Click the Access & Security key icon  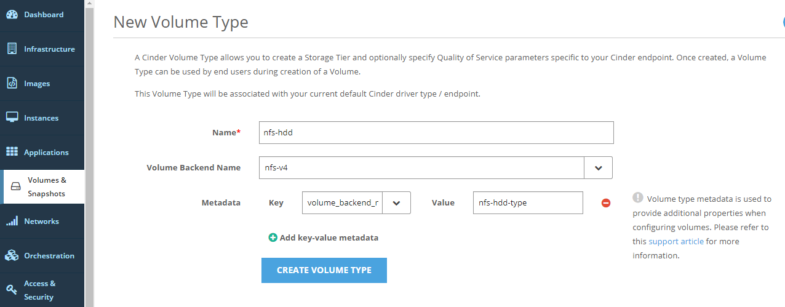coord(12,290)
